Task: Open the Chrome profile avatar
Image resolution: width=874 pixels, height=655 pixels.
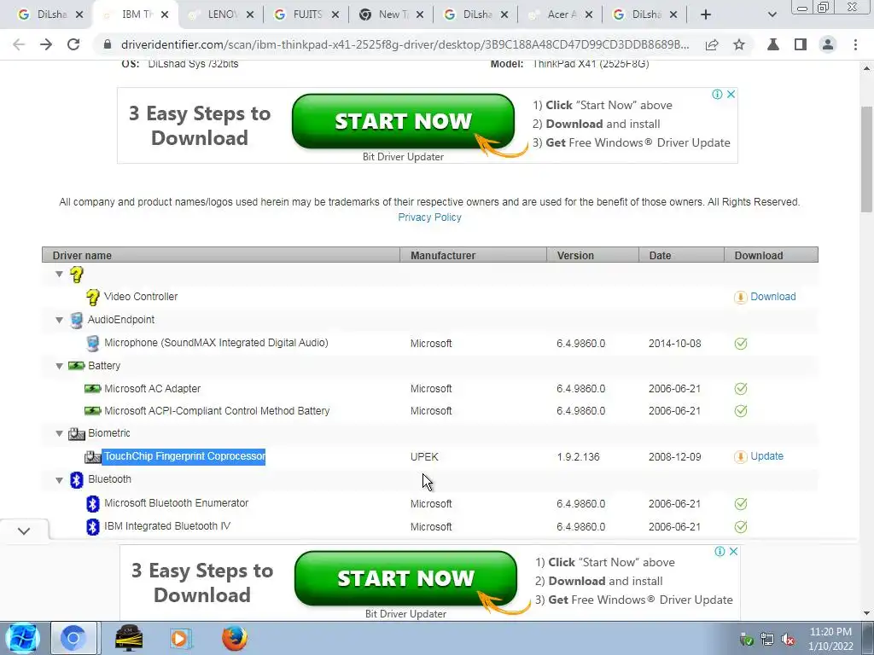Action: (828, 44)
